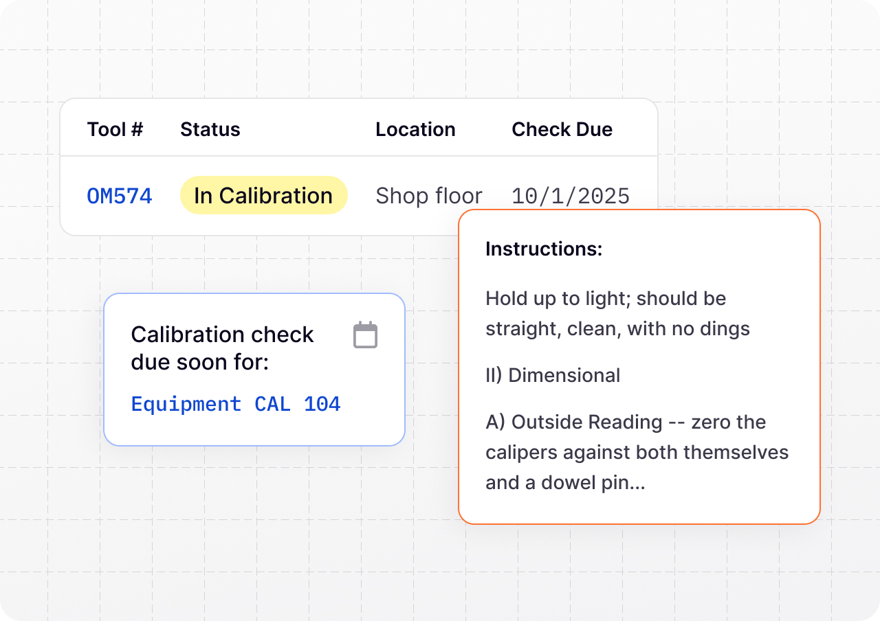Select the Dimensional section heading

[553, 375]
